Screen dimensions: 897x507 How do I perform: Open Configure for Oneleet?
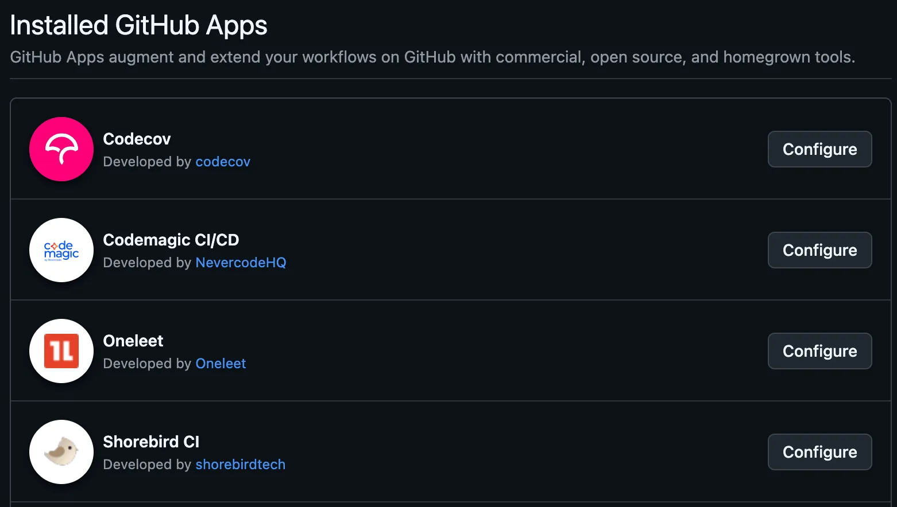819,351
